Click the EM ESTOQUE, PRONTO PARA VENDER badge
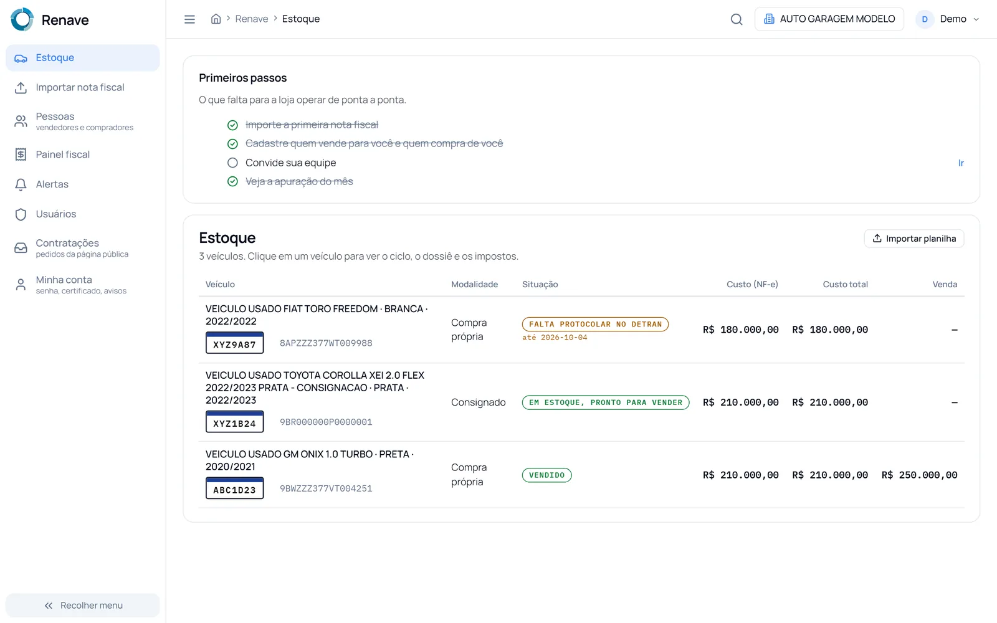 606,402
